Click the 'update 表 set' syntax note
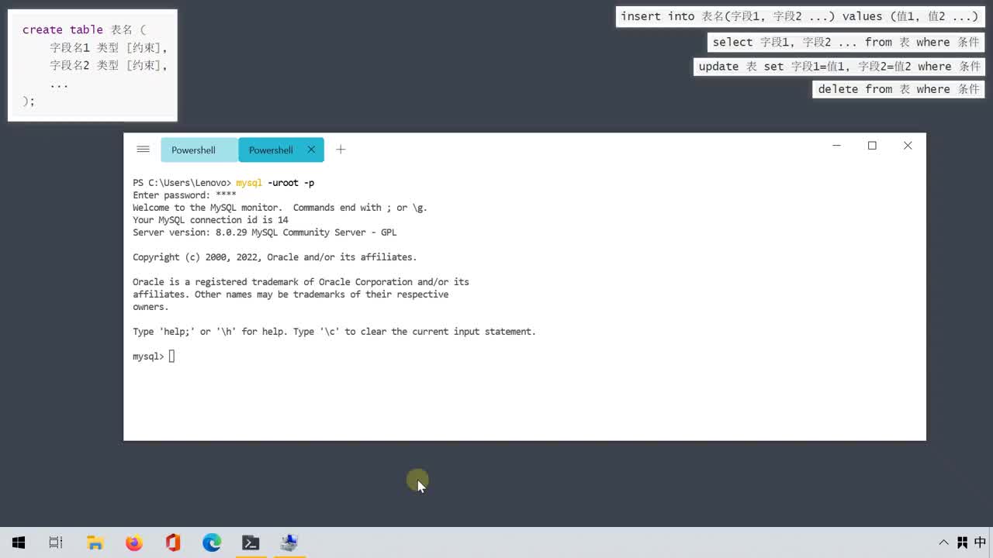 click(x=839, y=67)
